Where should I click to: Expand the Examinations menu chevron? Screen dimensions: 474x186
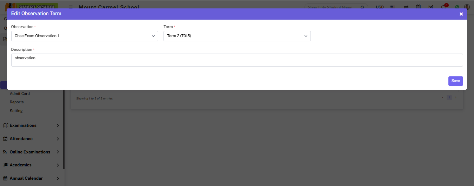[x=58, y=125]
